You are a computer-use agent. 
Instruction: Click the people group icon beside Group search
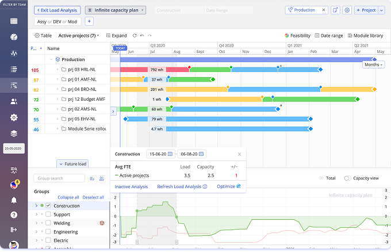[102, 179]
